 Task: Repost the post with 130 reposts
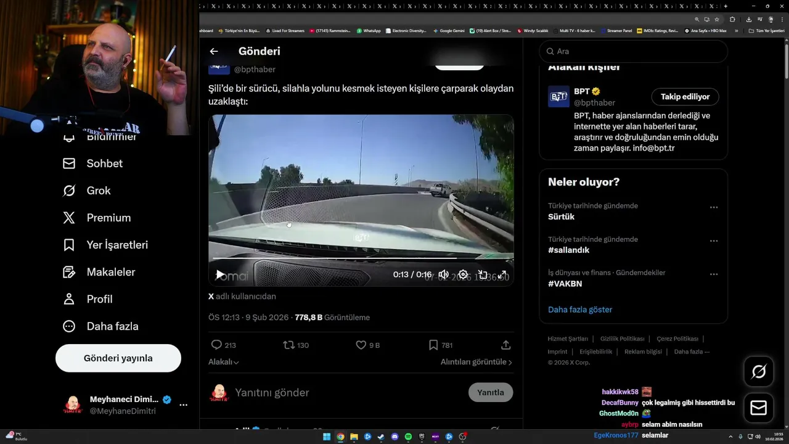(x=296, y=345)
